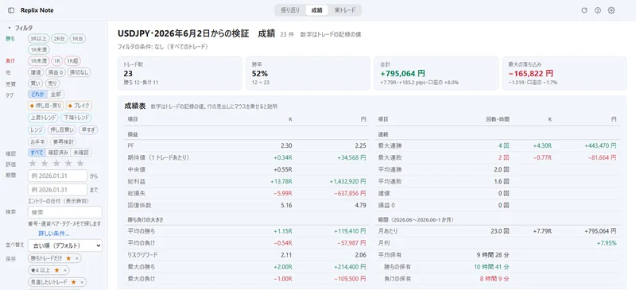Collapse the フィルタ section triangle
The height and width of the screenshot is (290, 636).
10,28
